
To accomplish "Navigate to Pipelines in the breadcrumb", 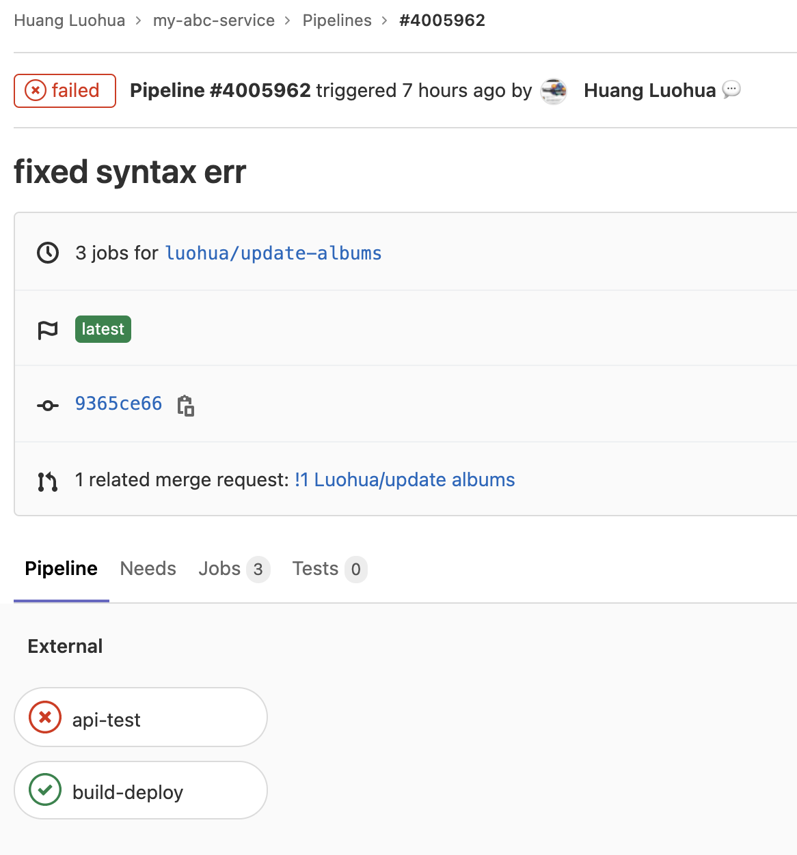I will point(337,20).
